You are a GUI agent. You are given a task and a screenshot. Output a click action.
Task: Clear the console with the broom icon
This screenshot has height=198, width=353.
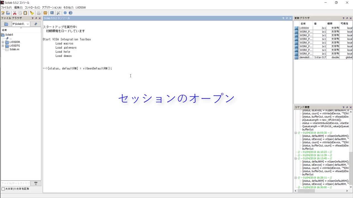click(32, 13)
